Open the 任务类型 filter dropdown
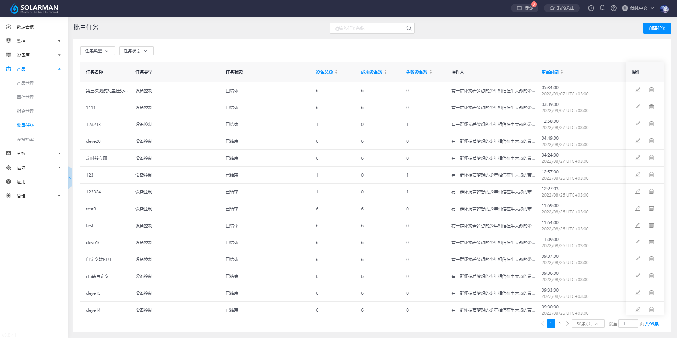The width and height of the screenshot is (677, 338). pyautogui.click(x=97, y=51)
